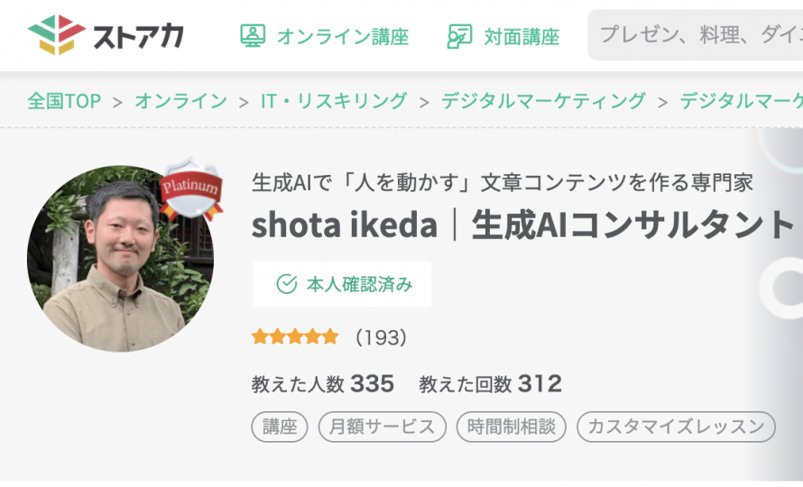
Task: Open the (193) reviews count
Action: click(382, 337)
